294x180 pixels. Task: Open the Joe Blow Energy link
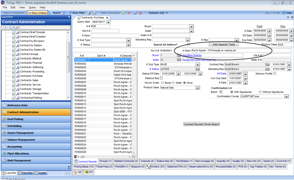[192, 55]
